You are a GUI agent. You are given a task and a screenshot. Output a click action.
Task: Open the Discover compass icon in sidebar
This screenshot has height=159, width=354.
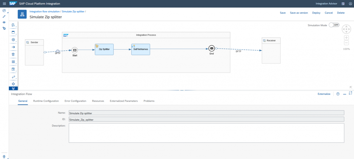click(x=4, y=11)
